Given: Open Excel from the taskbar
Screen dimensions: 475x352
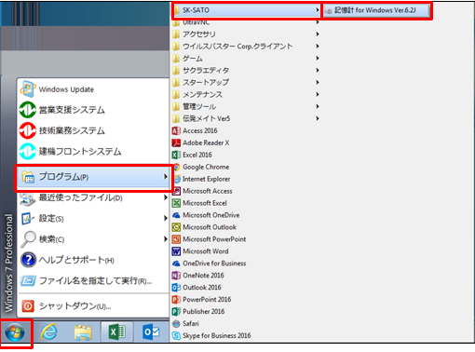Looking at the screenshot, I should 116,332.
